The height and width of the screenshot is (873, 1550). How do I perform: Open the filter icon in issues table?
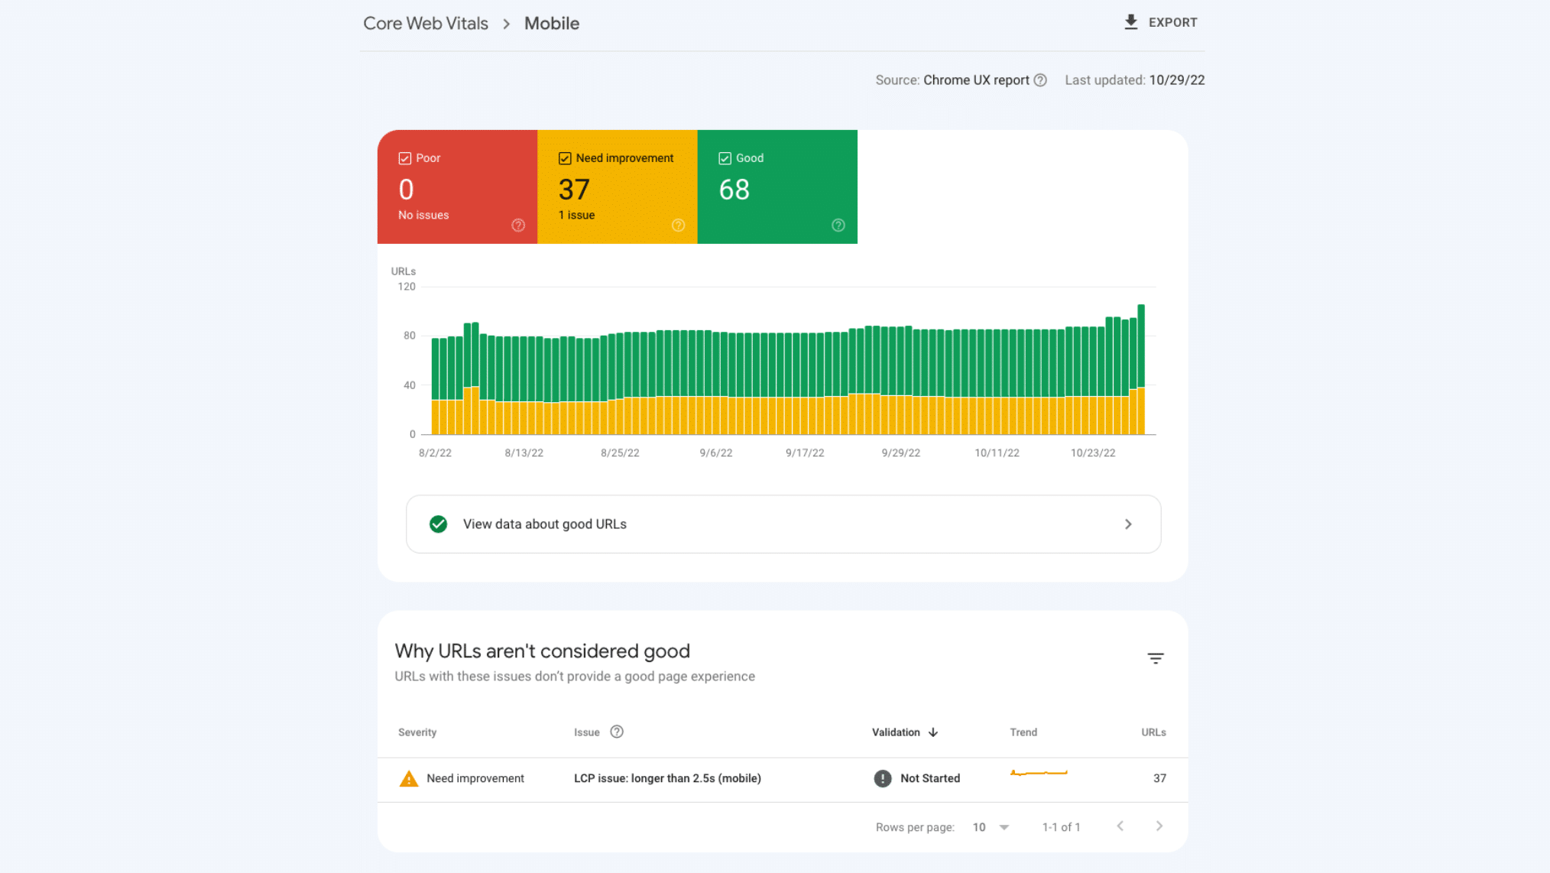pyautogui.click(x=1156, y=658)
